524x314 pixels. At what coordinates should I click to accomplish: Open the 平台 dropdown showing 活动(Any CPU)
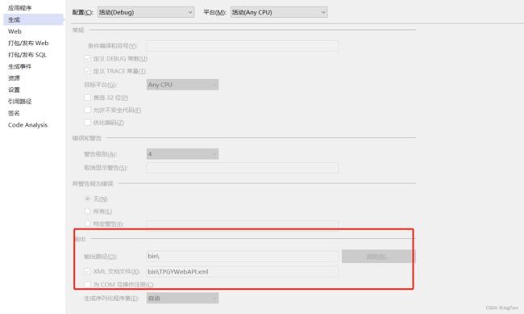pyautogui.click(x=279, y=12)
